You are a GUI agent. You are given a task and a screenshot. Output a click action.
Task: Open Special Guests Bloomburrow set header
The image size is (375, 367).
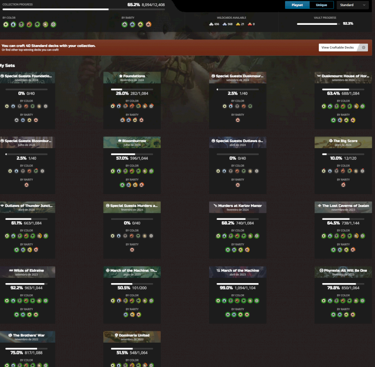coord(28,142)
